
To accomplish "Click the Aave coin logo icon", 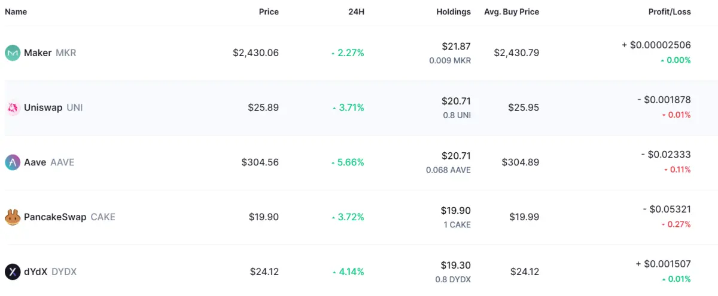I will (13, 162).
